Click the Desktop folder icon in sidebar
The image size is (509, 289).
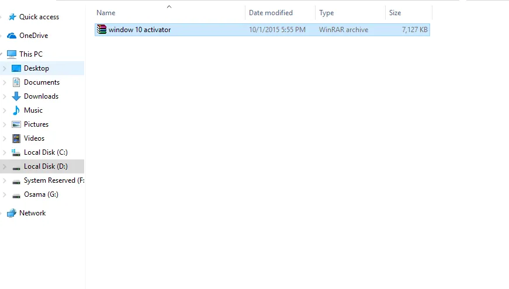pyautogui.click(x=16, y=68)
